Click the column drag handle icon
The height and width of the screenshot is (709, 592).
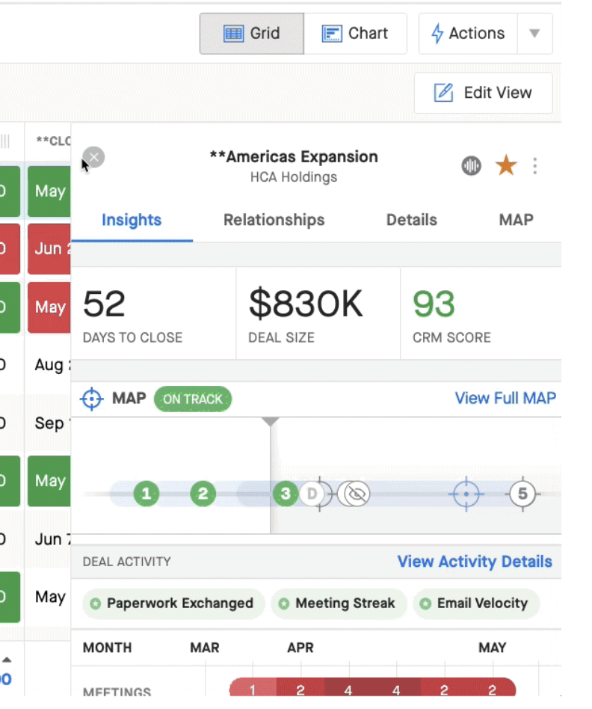(5, 141)
